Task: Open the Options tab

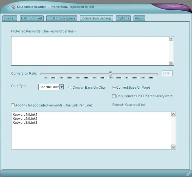Action: pos(123,18)
